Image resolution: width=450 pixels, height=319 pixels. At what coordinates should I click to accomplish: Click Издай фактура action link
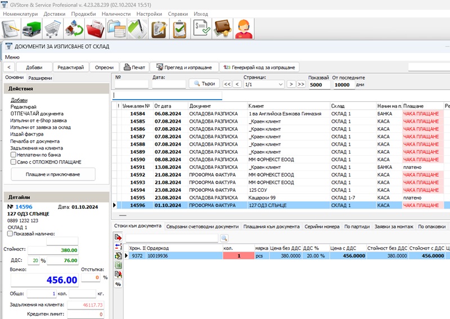click(x=26, y=134)
